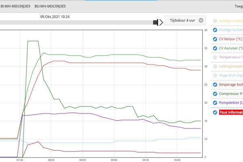Click the down arrow on the Tijdsduur selector

click(x=201, y=21)
